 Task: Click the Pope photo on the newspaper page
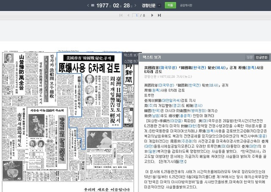[100, 139]
